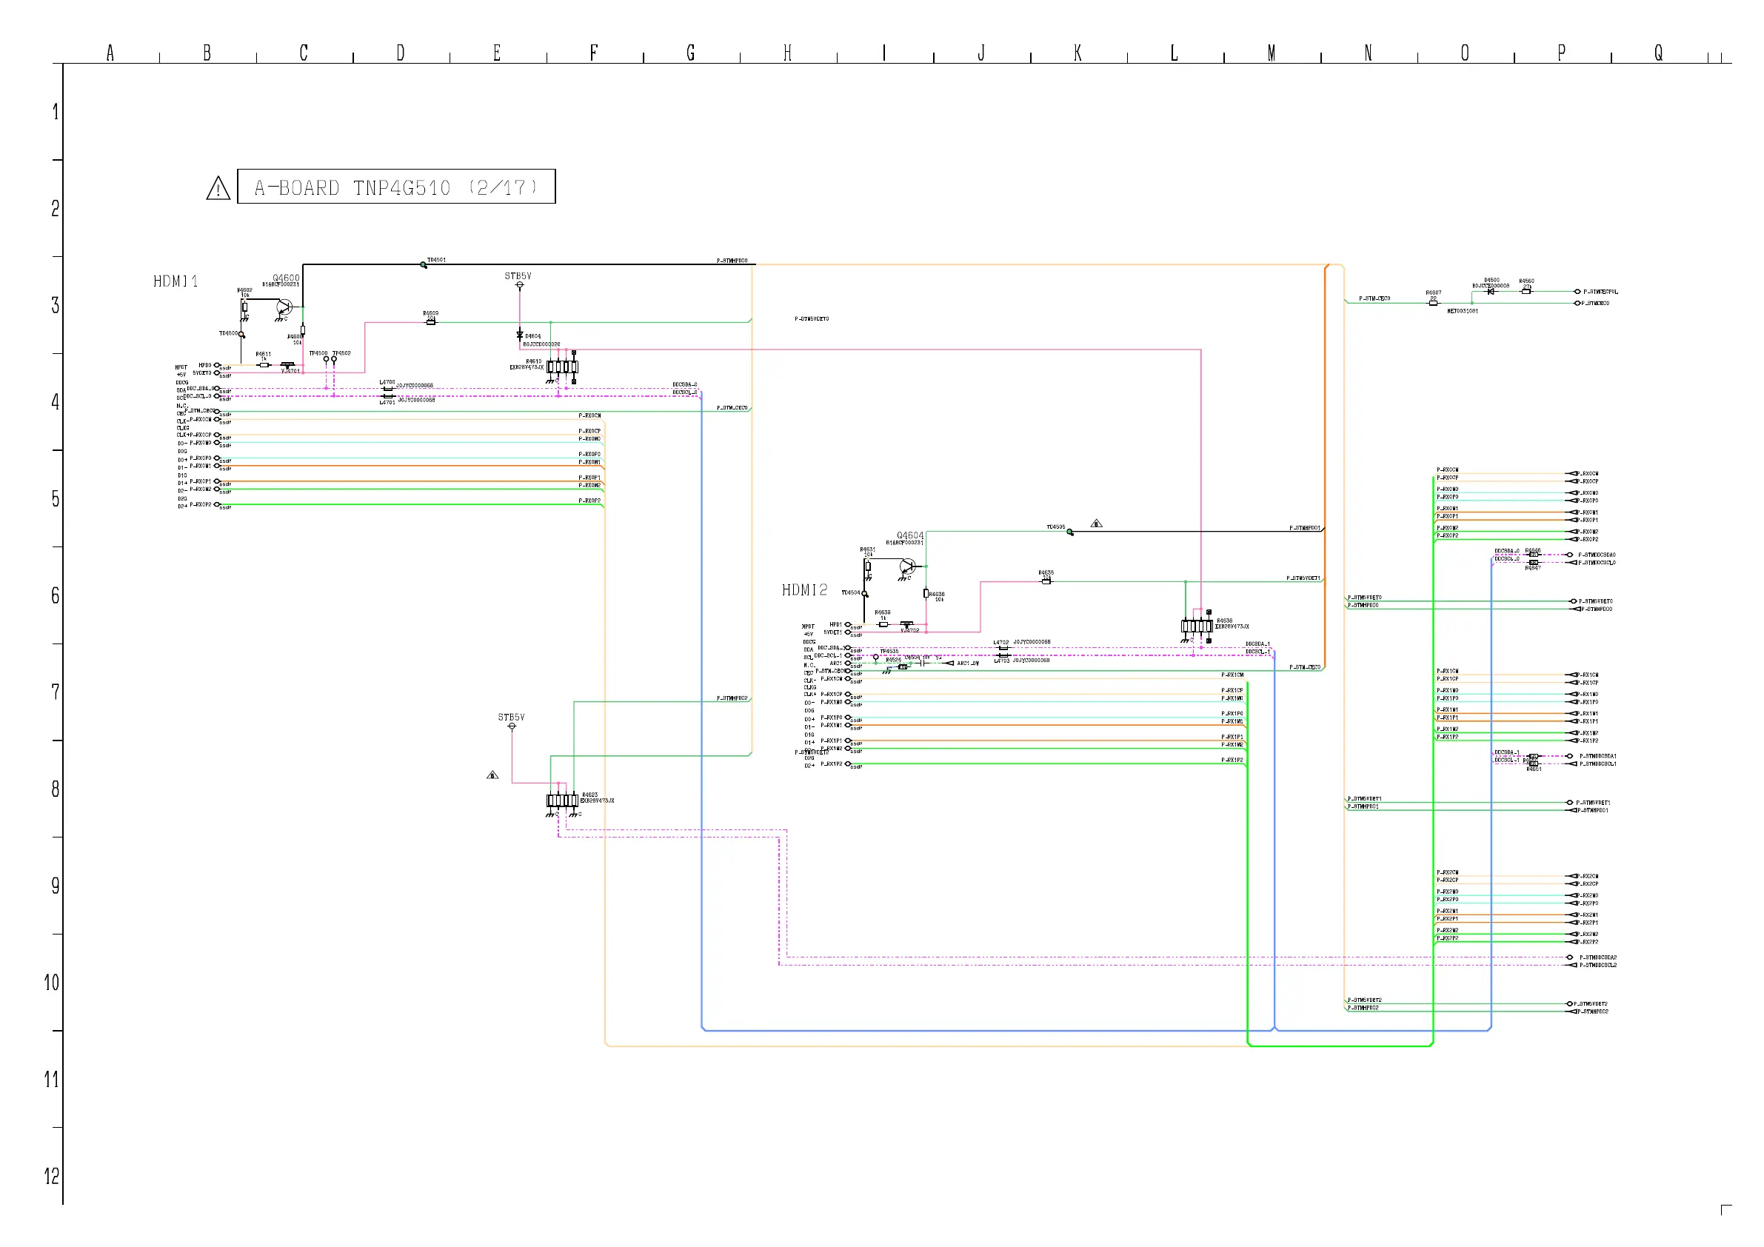Viewport: 1764px width, 1247px height.
Task: Click the HDMI2 section label
Action: point(804,590)
